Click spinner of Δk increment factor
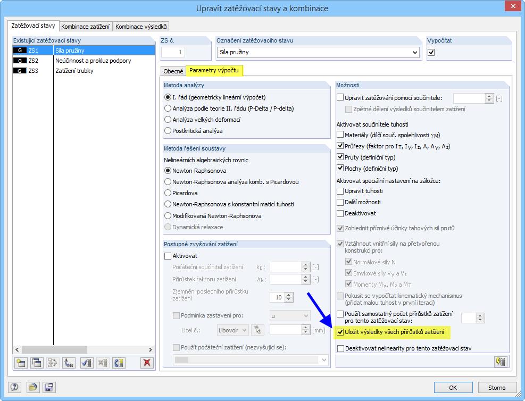Screen dimensions: 525x401 tap(305, 279)
